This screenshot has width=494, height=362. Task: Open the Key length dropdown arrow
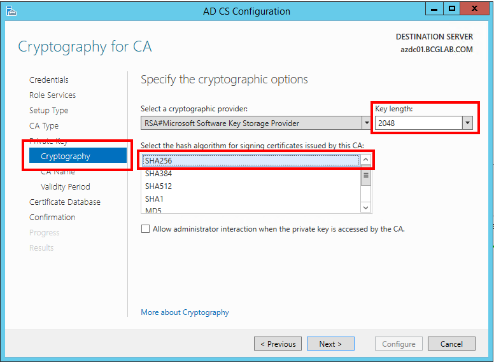click(467, 123)
